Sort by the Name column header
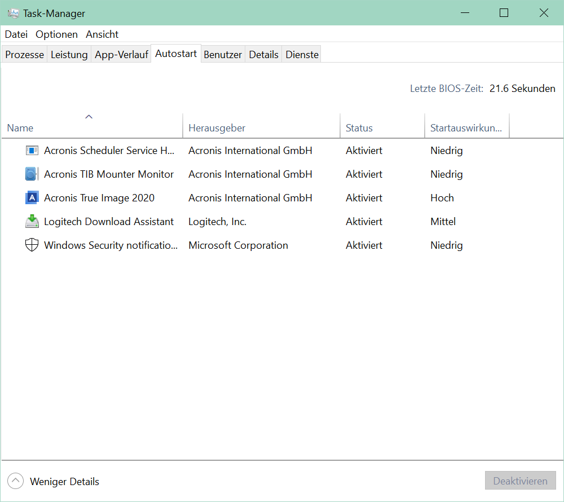This screenshot has width=564, height=502. click(x=92, y=125)
